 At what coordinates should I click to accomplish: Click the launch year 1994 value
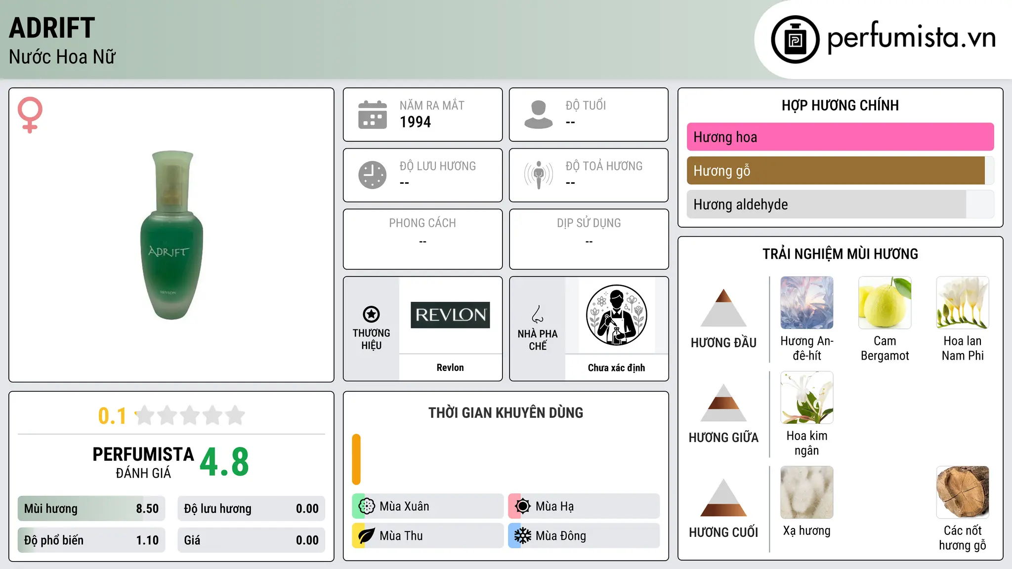[415, 122]
